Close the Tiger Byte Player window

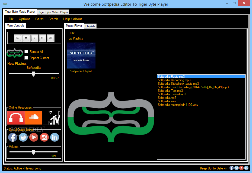(x=244, y=3)
